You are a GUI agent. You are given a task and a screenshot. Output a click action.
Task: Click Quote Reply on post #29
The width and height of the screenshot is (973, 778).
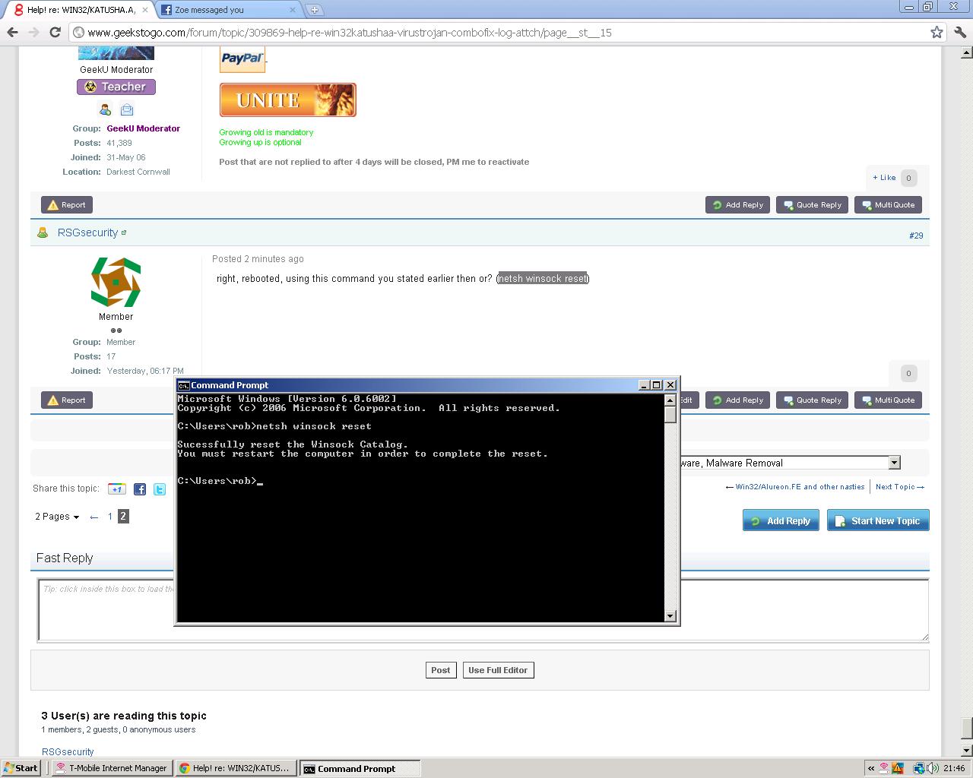813,400
